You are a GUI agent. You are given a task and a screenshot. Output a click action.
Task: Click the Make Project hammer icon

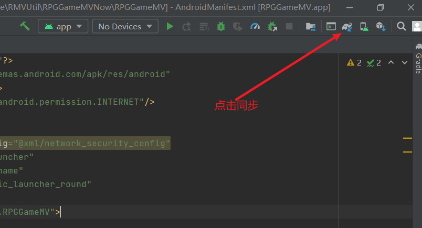[x=25, y=26]
